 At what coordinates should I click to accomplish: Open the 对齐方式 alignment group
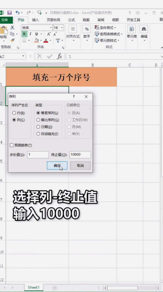point(73,33)
